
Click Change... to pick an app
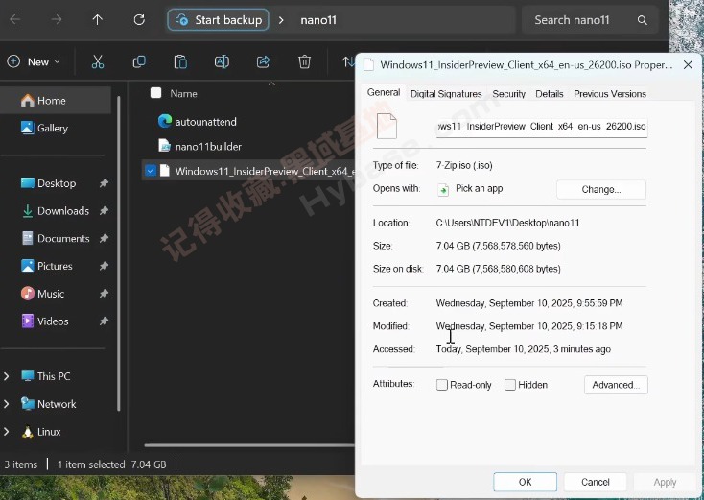[x=601, y=190]
